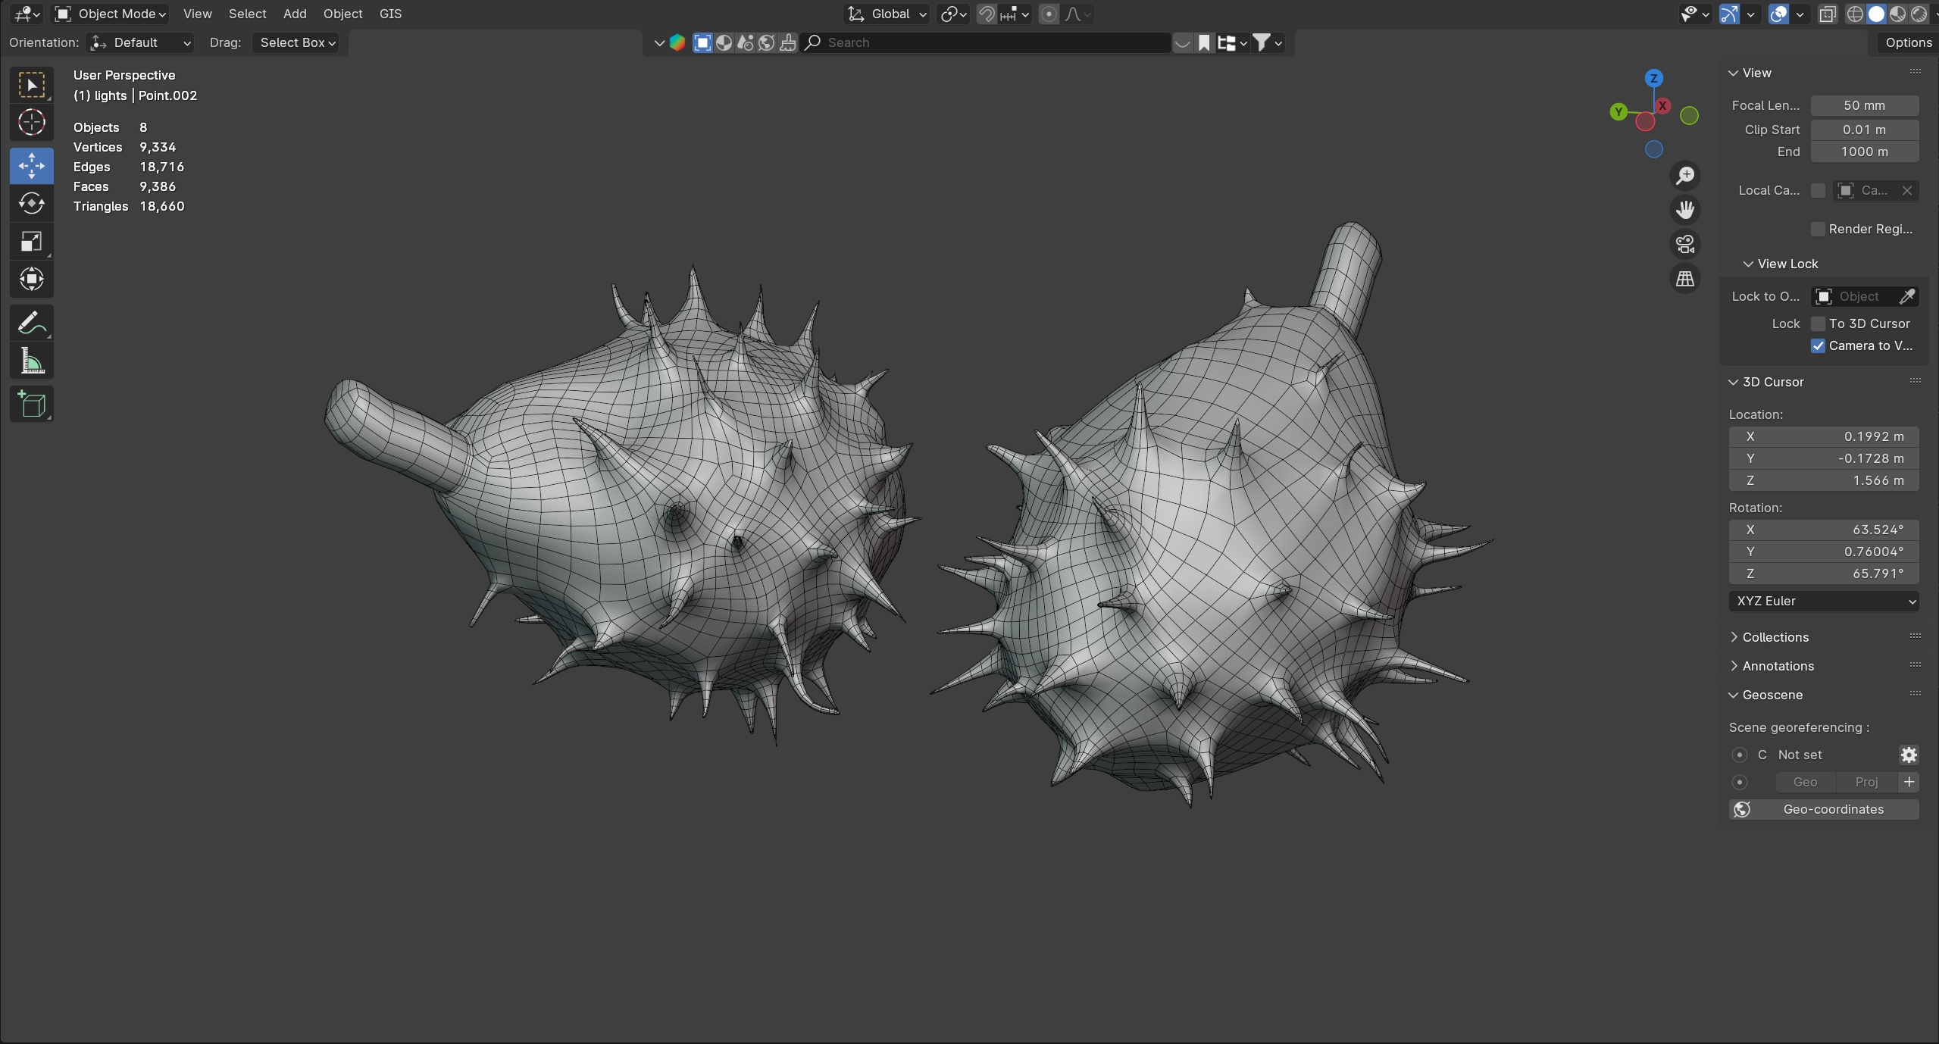Select the Rotate tool in toolbar
This screenshot has height=1044, width=1939.
point(31,203)
